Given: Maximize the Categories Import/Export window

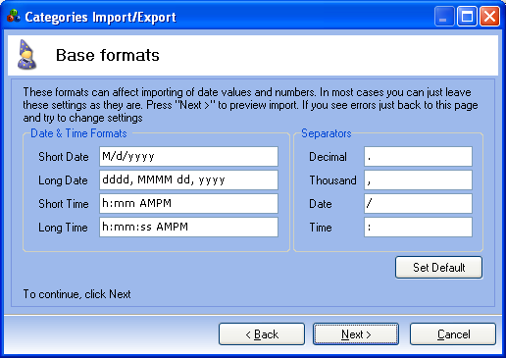Looking at the screenshot, I should coord(467,17).
